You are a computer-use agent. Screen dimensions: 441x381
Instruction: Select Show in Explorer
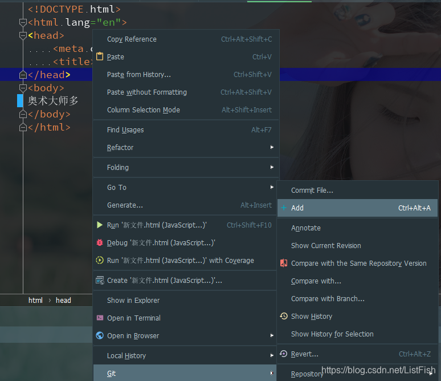[186, 300]
